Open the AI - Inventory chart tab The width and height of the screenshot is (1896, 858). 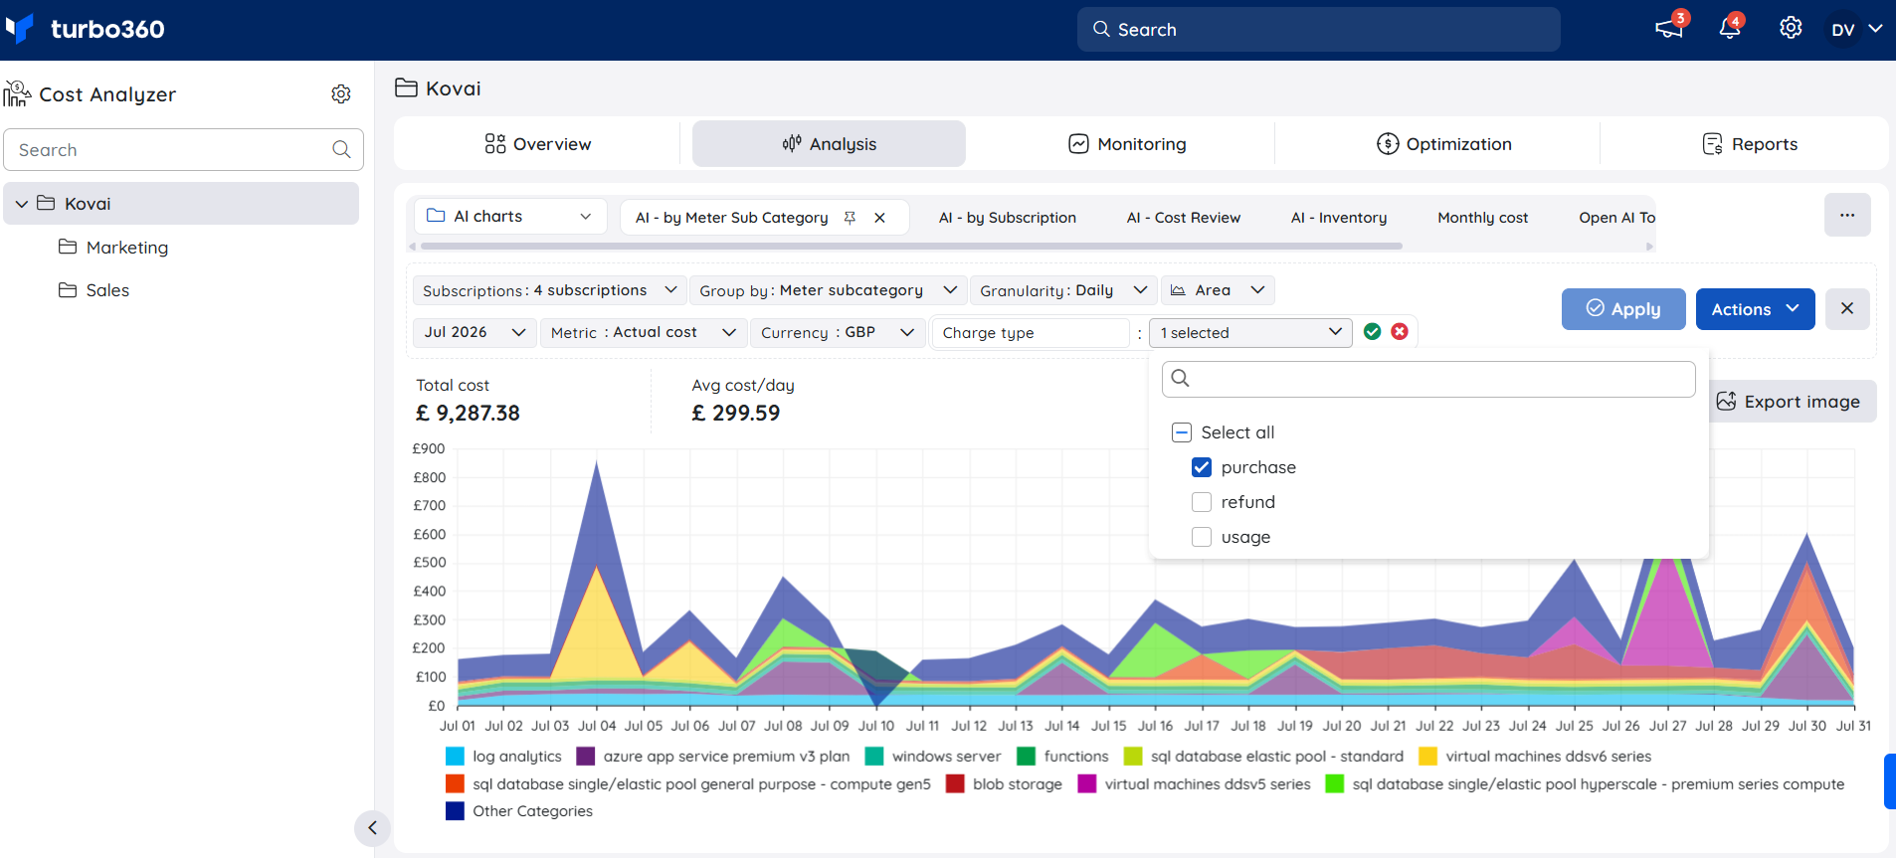click(x=1339, y=218)
